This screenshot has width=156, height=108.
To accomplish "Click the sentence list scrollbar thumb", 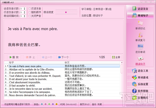I will coord(122,69).
